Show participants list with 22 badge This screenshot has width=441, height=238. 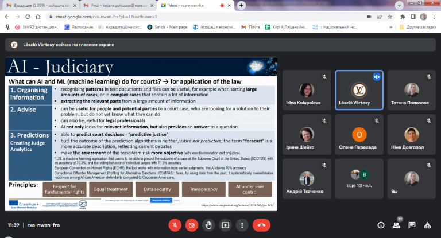coord(397,225)
